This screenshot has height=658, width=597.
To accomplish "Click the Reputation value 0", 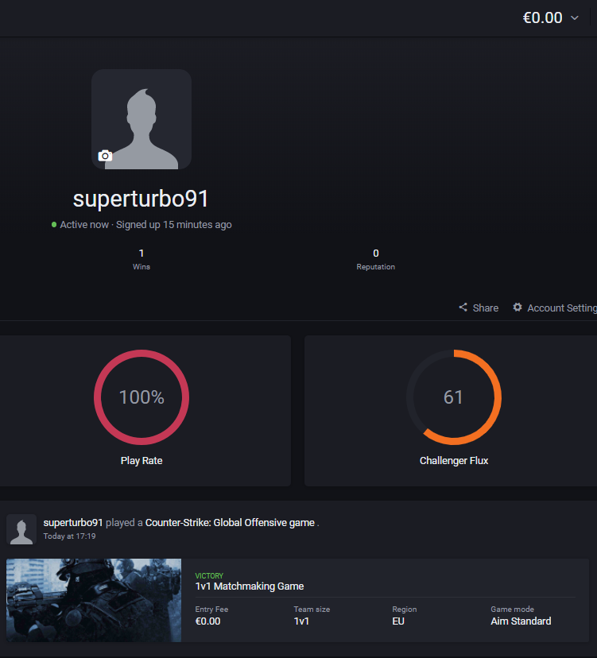I will [x=376, y=253].
